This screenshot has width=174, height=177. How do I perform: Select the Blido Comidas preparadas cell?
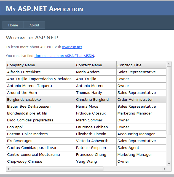click(x=41, y=120)
